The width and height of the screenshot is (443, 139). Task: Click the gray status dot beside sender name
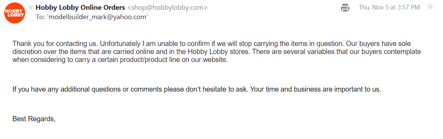tap(30, 8)
